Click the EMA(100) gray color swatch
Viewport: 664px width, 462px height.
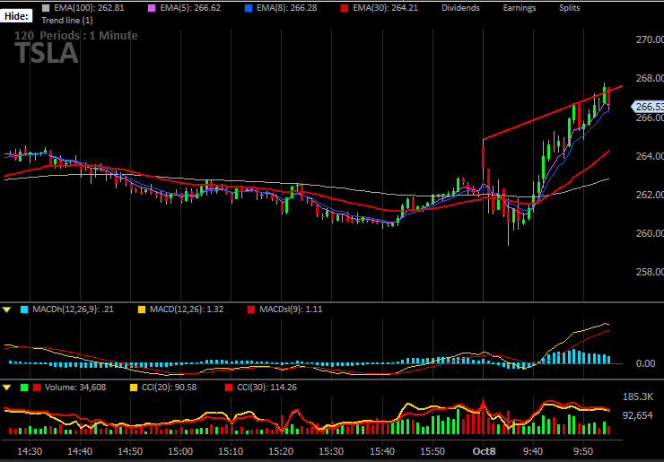click(46, 8)
